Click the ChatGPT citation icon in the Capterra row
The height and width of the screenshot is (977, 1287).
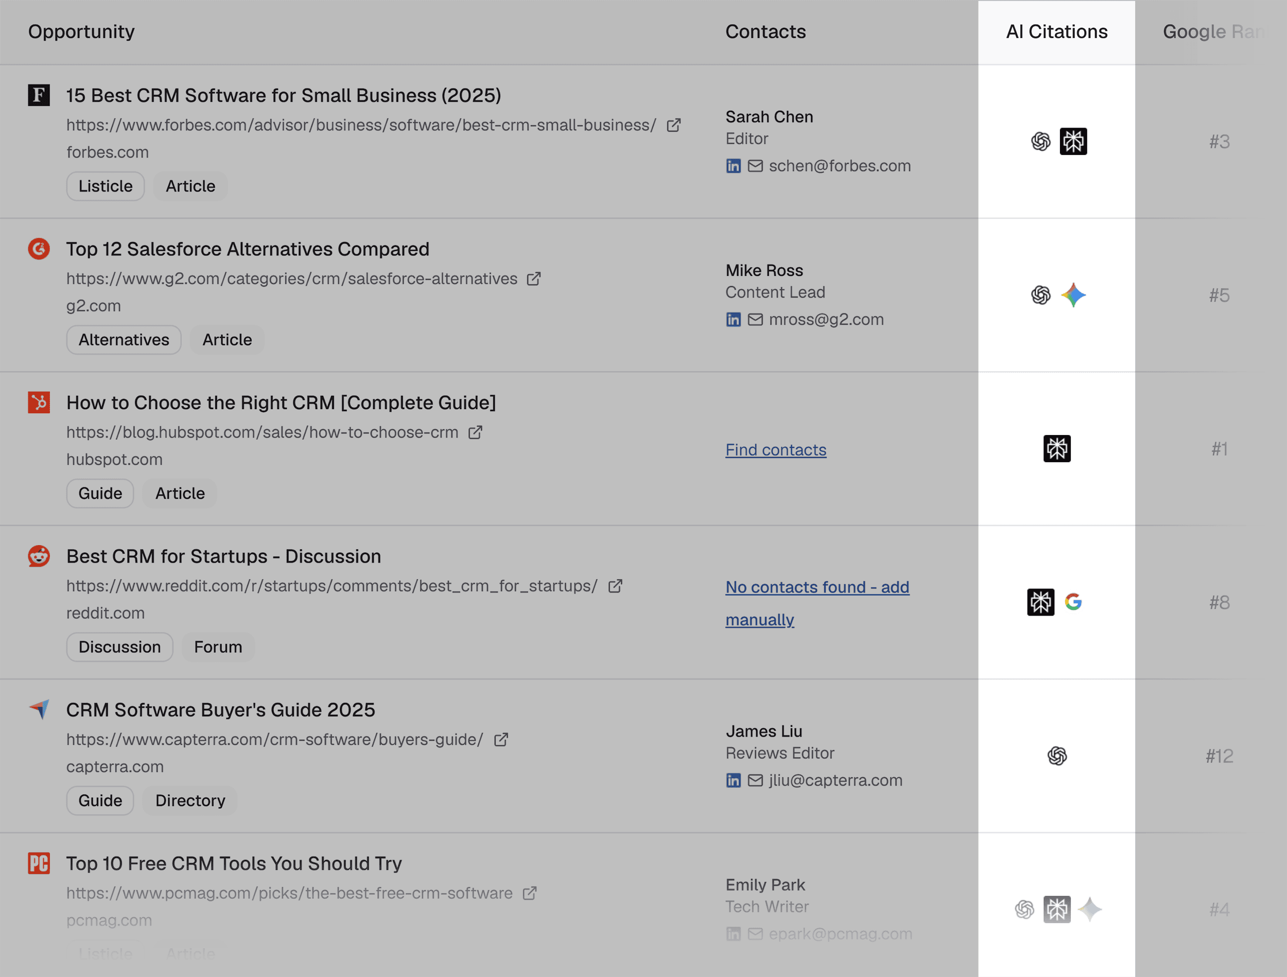point(1057,756)
